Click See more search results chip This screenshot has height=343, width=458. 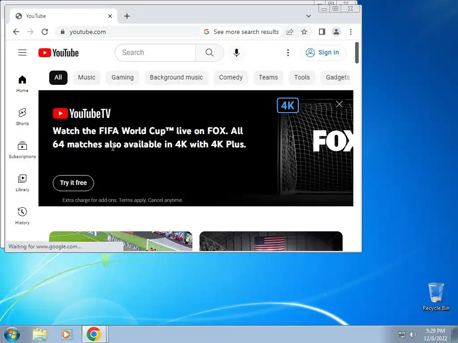click(x=241, y=32)
